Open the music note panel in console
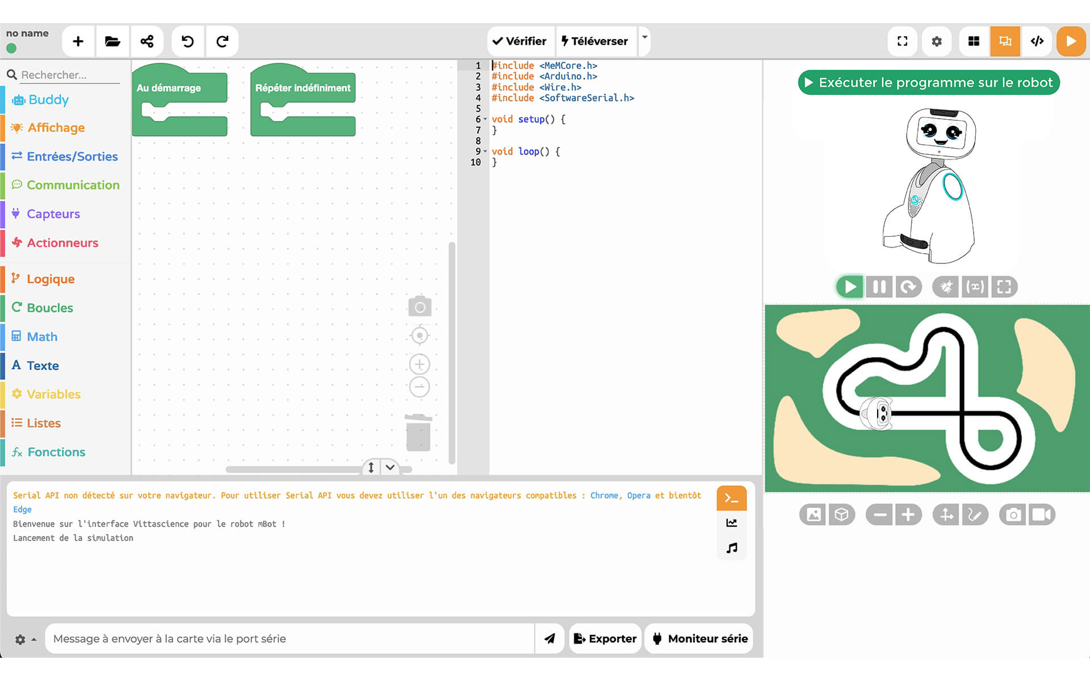Viewport: 1090px width, 681px height. click(732, 548)
